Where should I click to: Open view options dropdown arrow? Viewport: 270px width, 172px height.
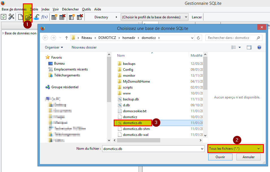(240, 47)
